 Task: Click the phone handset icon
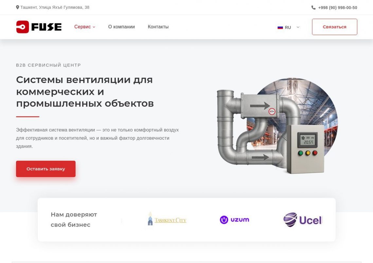(313, 8)
